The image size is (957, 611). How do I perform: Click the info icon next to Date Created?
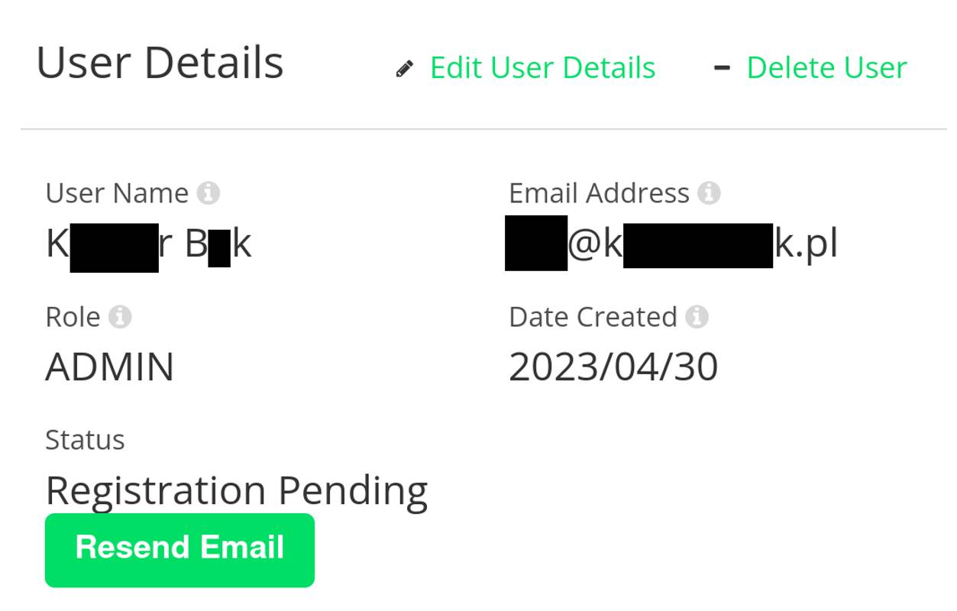tap(699, 316)
